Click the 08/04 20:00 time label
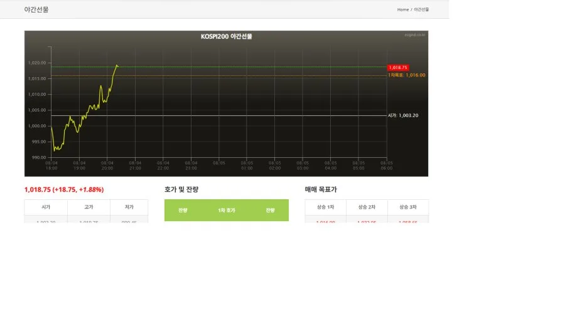 (x=107, y=165)
